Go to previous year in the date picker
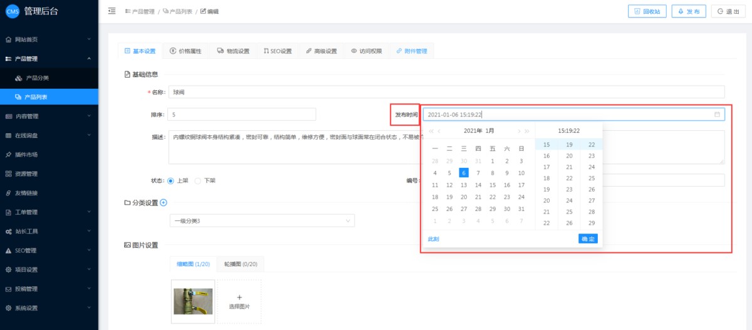The width and height of the screenshot is (752, 330). tap(431, 131)
